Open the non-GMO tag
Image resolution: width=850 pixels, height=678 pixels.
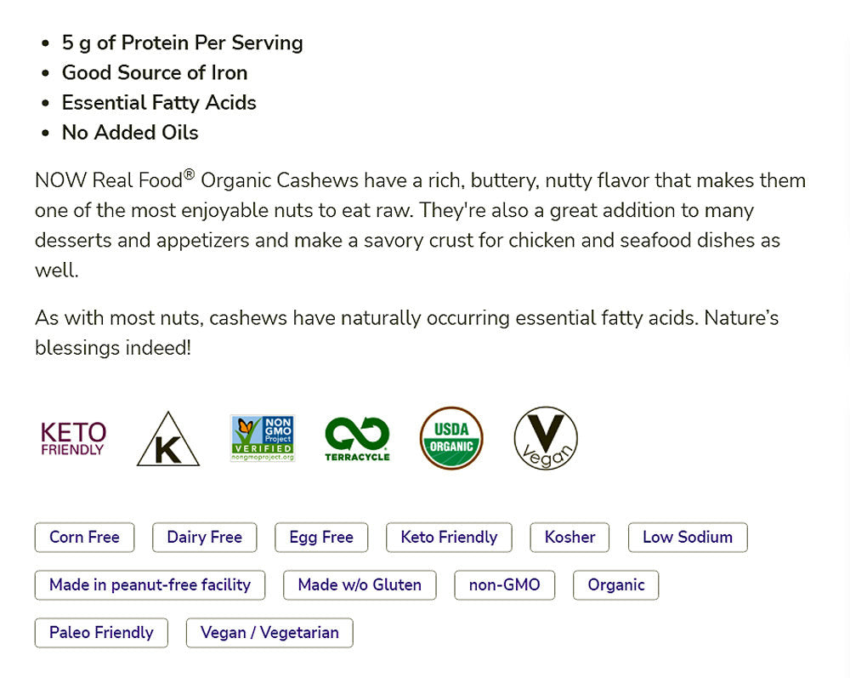(505, 585)
